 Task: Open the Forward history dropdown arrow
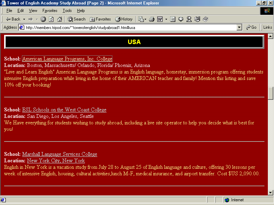[x=37, y=19]
